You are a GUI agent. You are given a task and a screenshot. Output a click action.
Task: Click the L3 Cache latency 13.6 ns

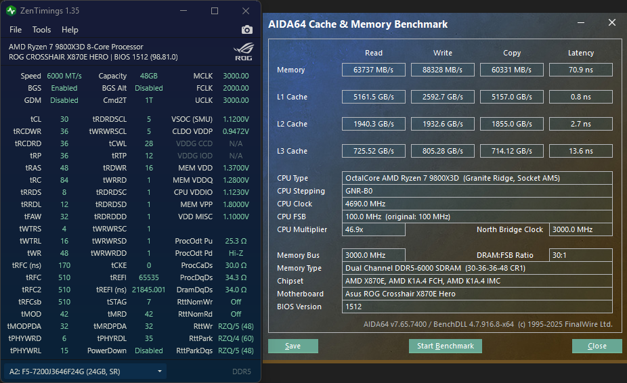point(581,151)
